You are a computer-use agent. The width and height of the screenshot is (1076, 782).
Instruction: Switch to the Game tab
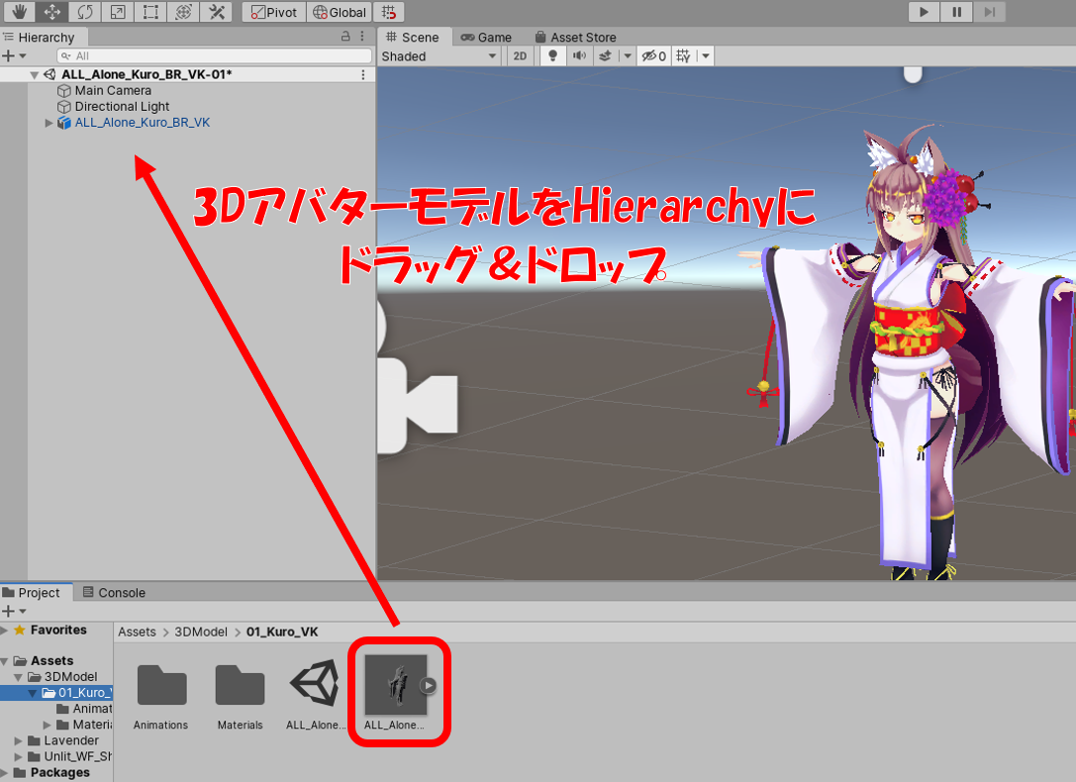(x=486, y=38)
